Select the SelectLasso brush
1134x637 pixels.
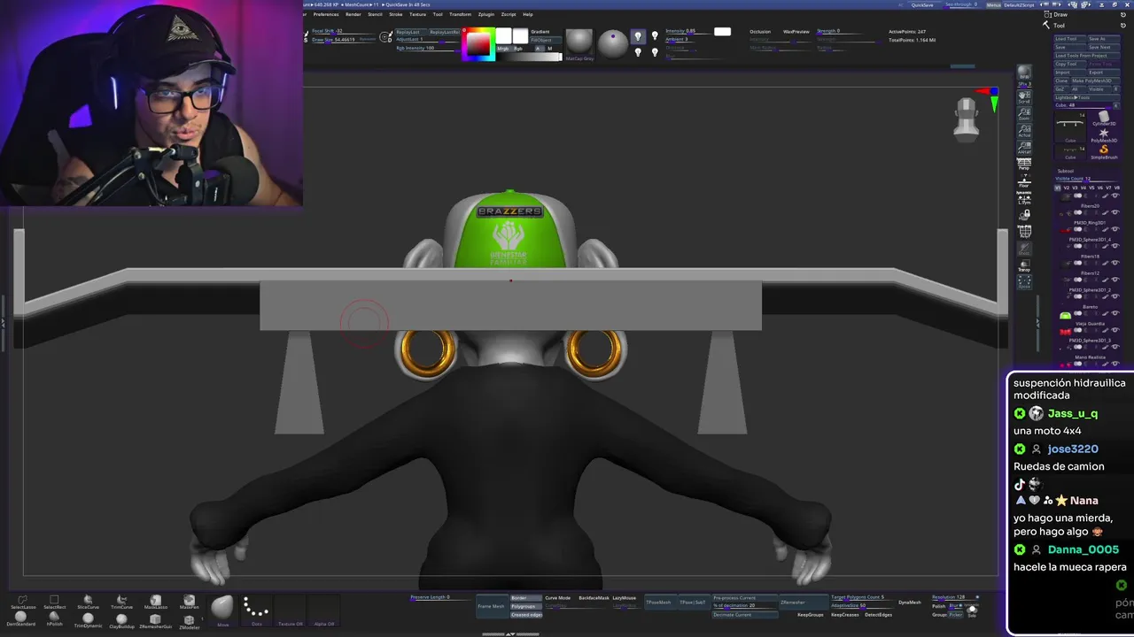pyautogui.click(x=22, y=602)
